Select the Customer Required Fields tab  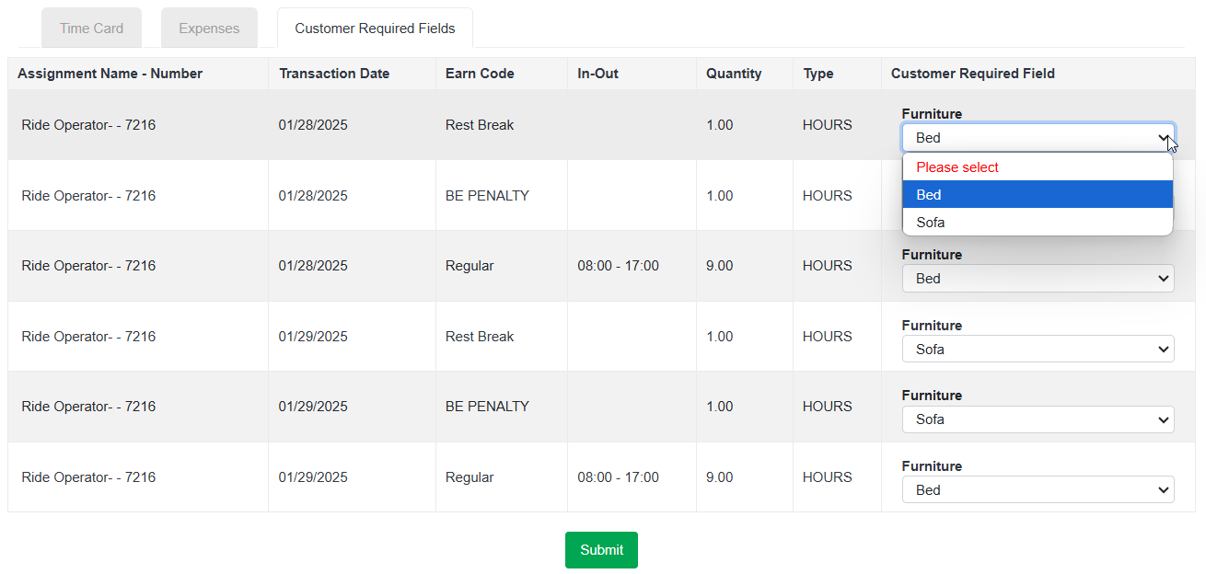(x=375, y=28)
